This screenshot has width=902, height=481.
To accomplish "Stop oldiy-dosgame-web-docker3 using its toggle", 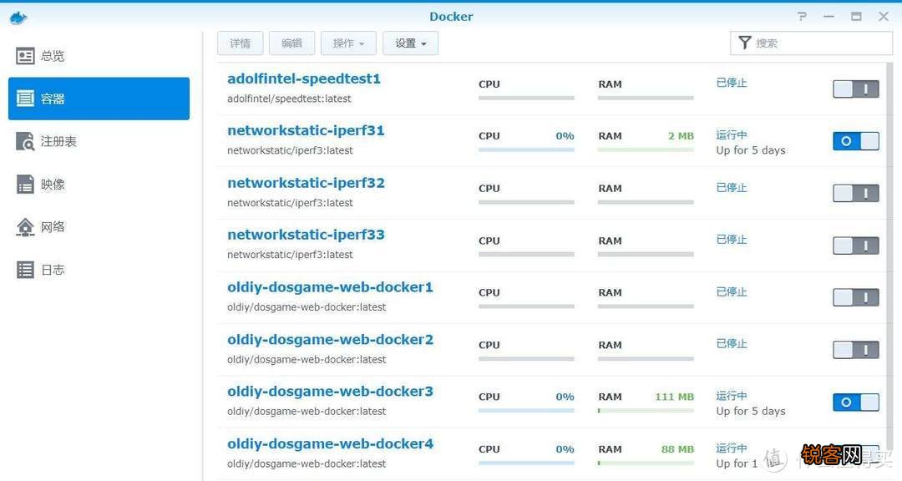I will point(856,403).
